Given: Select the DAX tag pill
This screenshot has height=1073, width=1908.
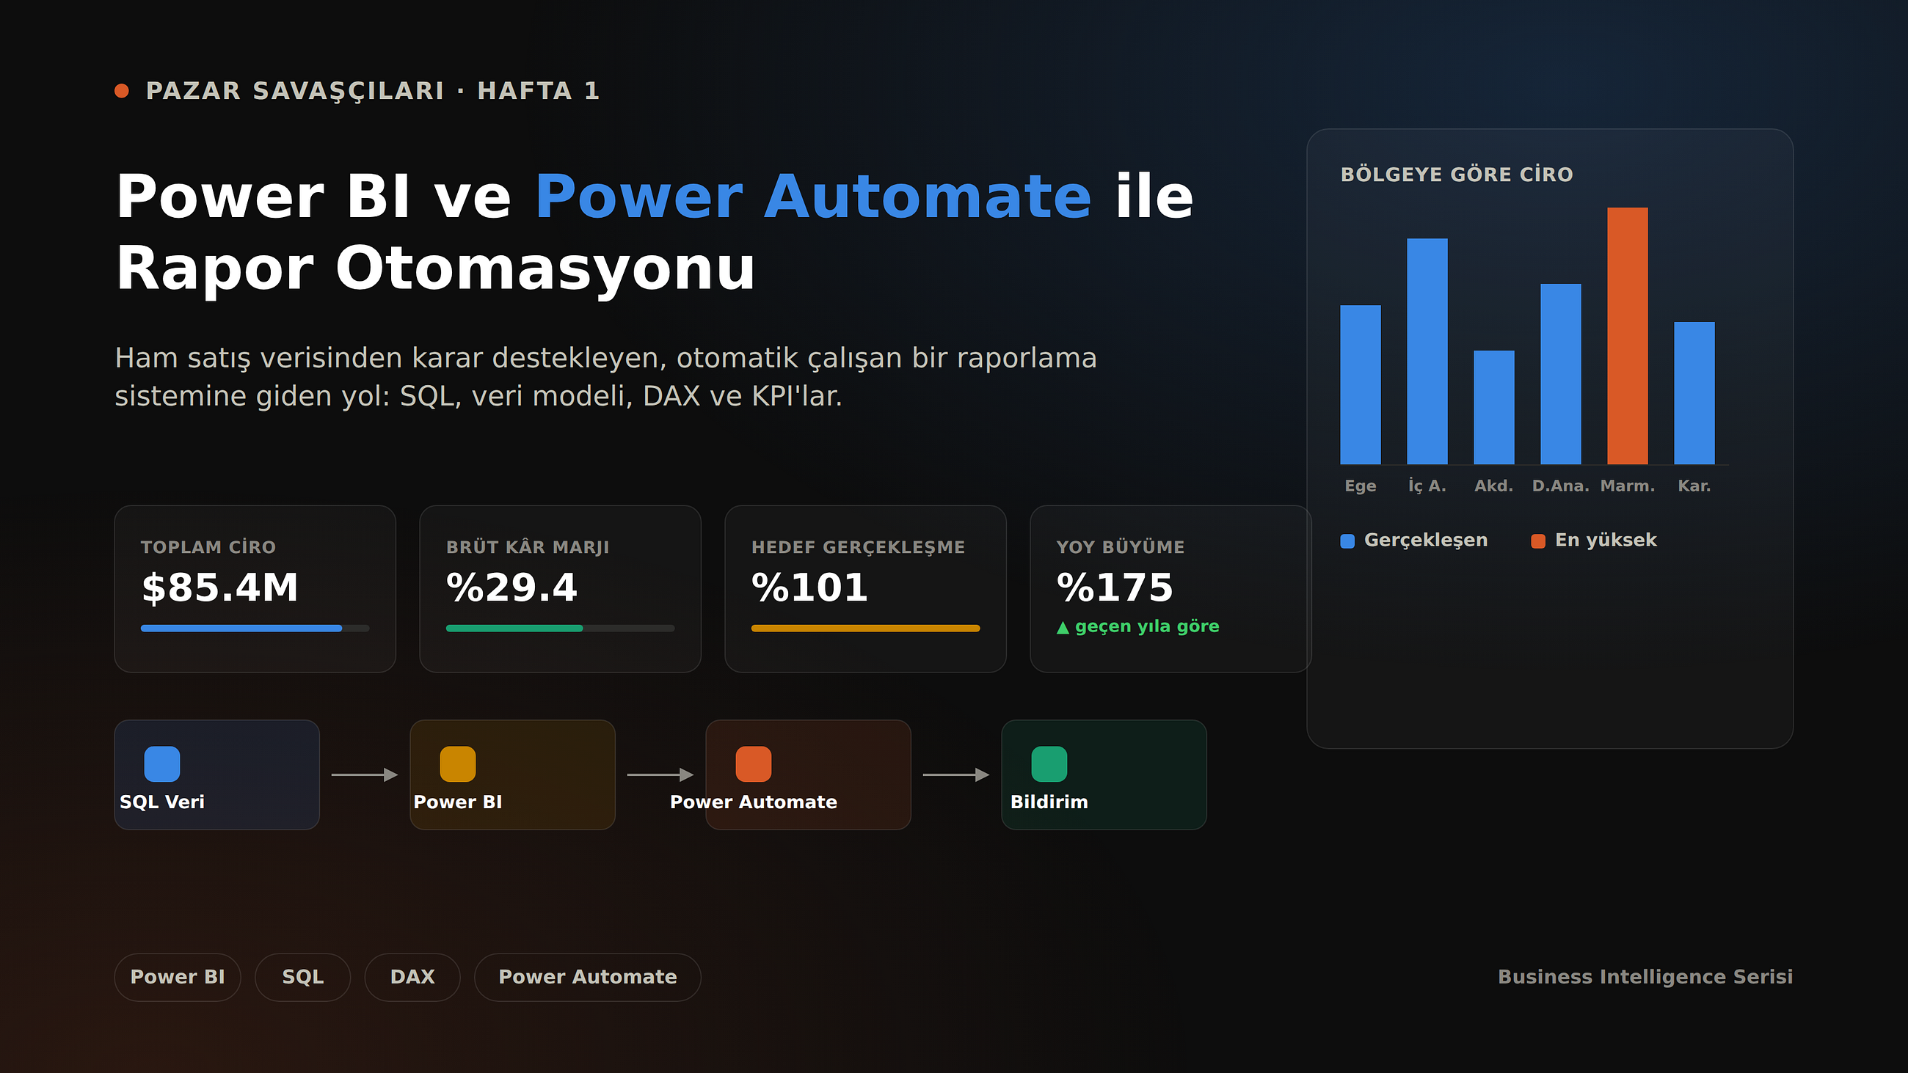Looking at the screenshot, I should tap(412, 977).
